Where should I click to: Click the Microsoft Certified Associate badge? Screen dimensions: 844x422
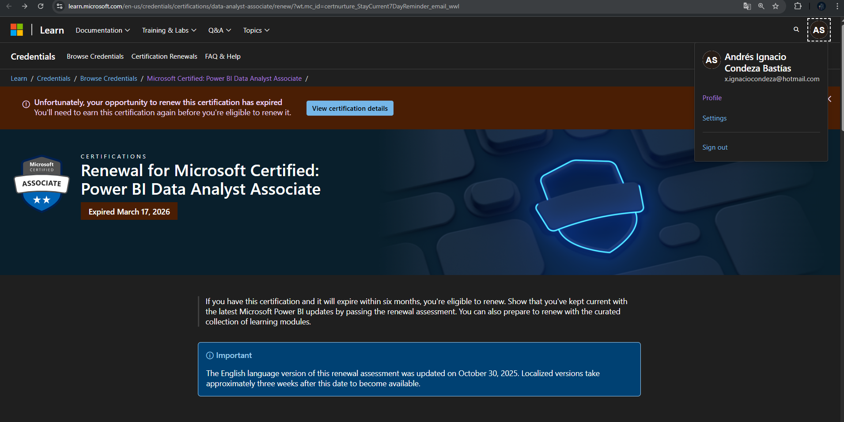(42, 184)
